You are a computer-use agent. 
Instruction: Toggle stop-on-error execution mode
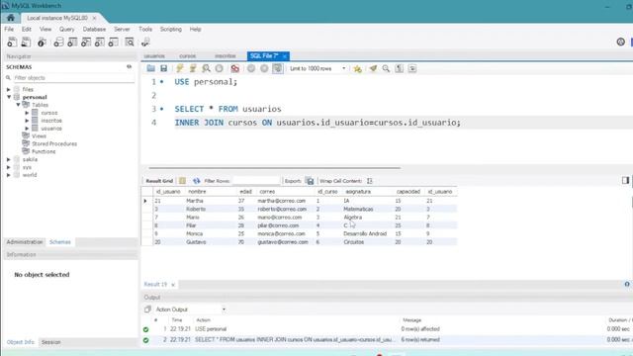tap(235, 68)
